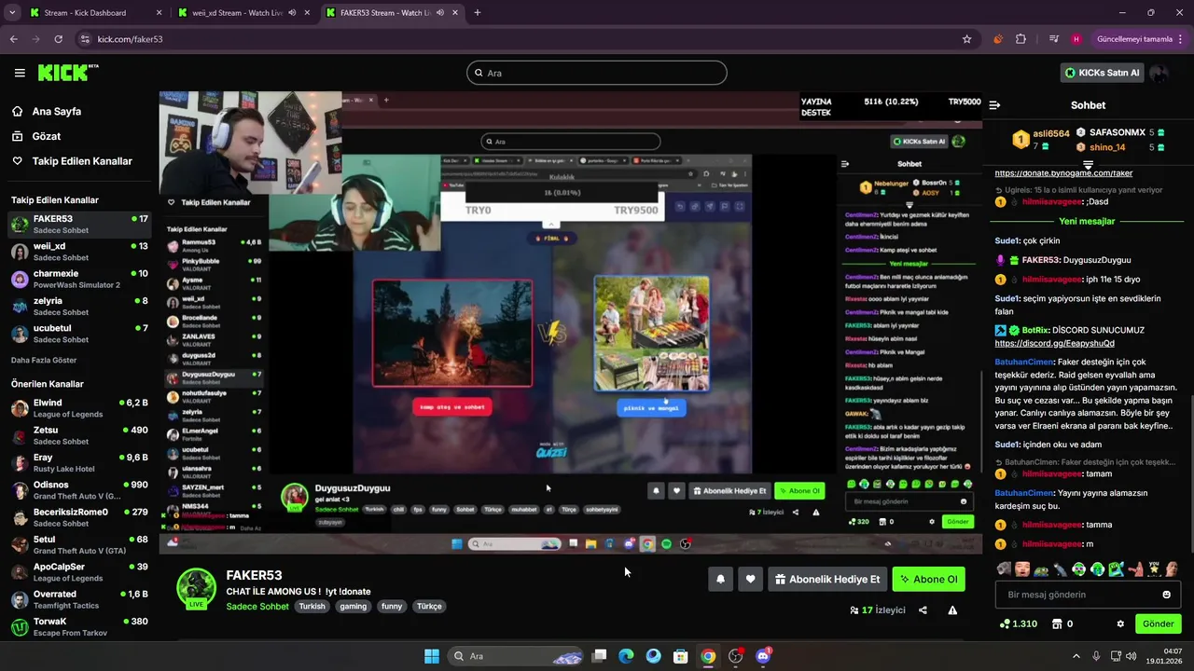Screen dimensions: 1194x671
Task: Select FAKER53 in followed channels list
Action: point(78,225)
